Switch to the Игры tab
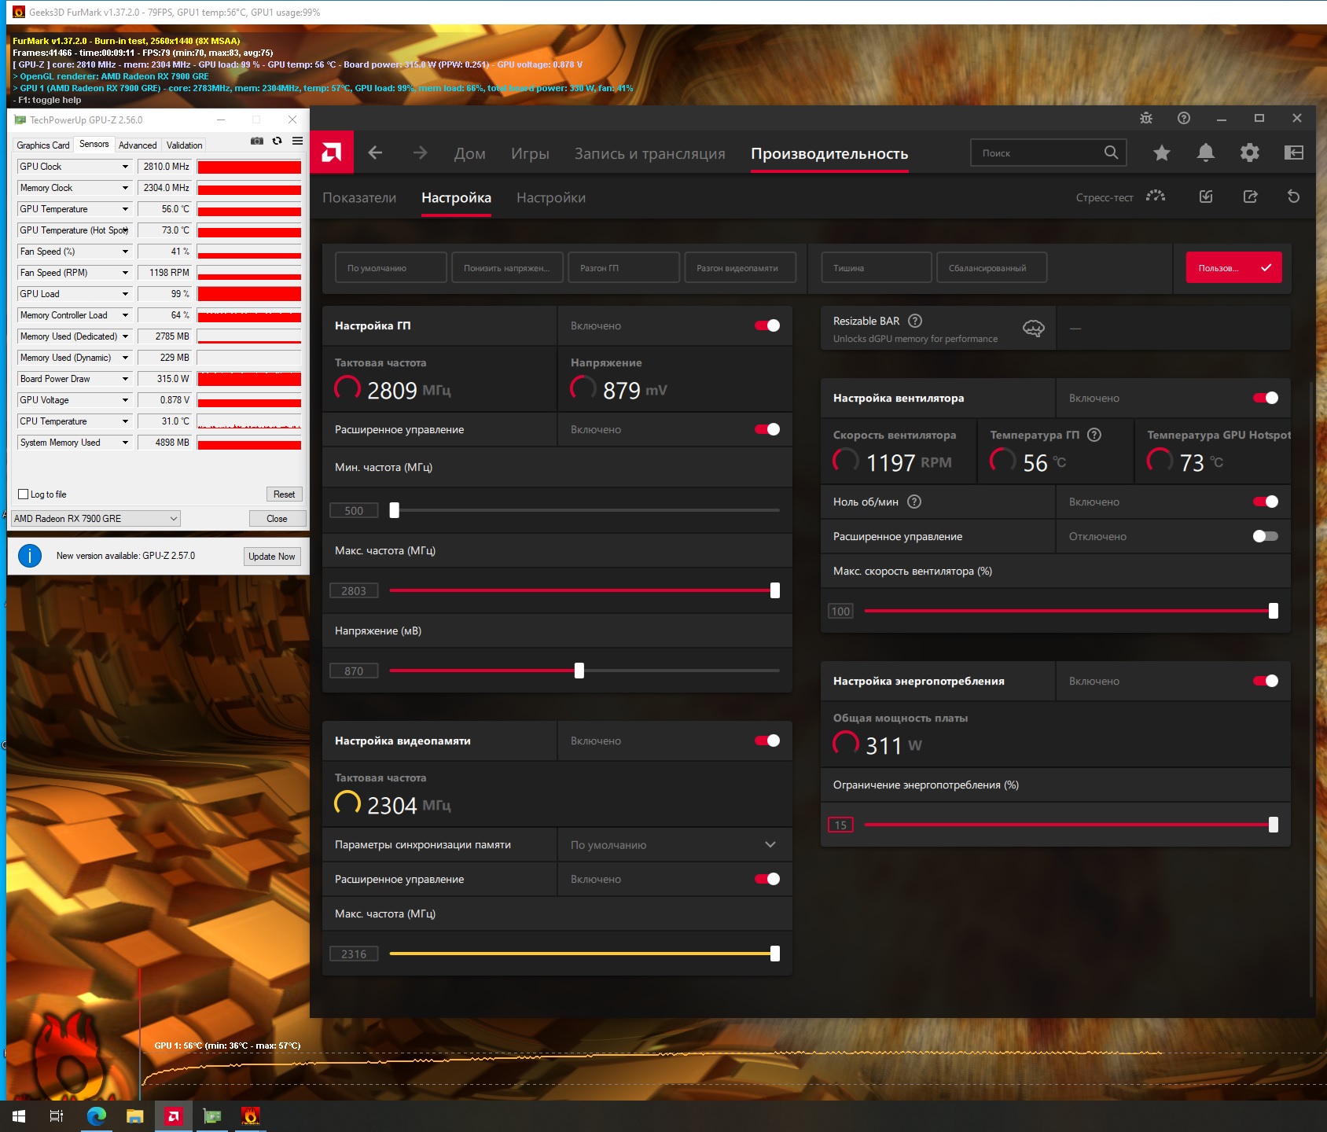The image size is (1327, 1132). (x=530, y=153)
